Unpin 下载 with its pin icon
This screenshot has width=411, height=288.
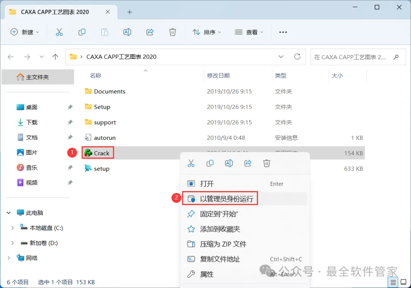click(70, 122)
